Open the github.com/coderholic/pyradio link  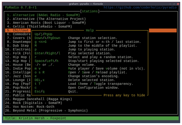(140, 8)
